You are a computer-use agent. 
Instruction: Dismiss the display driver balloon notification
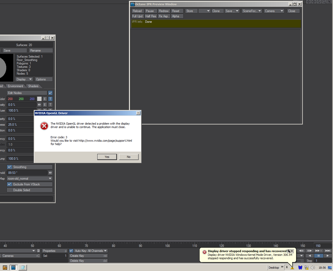(x=292, y=251)
